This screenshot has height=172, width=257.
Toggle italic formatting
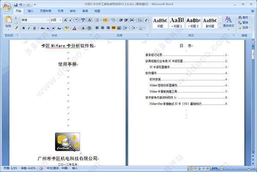(x=29, y=28)
